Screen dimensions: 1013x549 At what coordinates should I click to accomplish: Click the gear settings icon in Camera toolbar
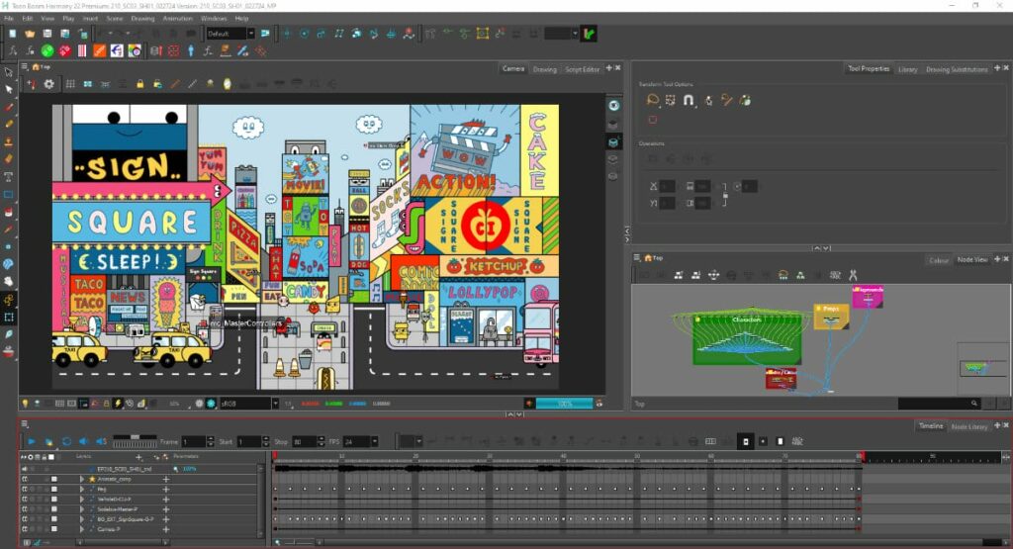(49, 84)
